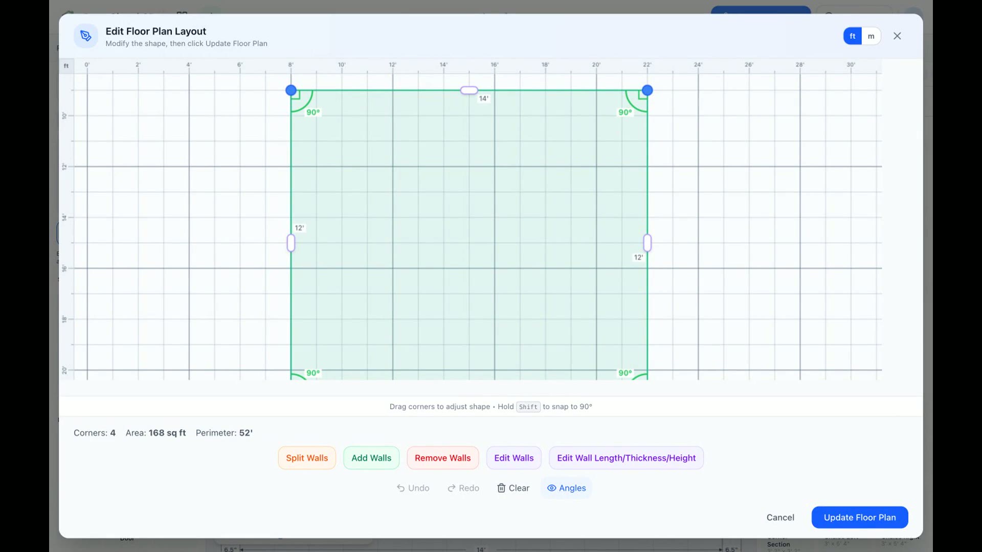
Task: Select the top-right blue corner handle
Action: click(647, 90)
